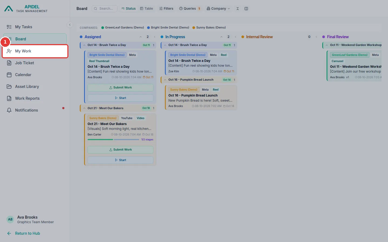Collapse the Oct 16 - Pumpkin Bread Launch group
The height and width of the screenshot is (242, 388).
[165, 80]
